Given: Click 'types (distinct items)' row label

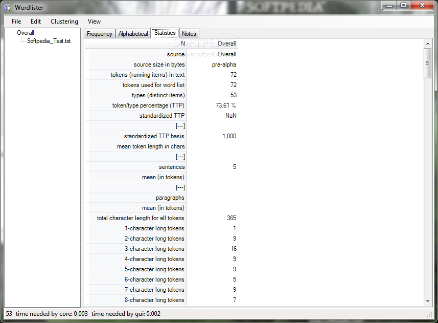Looking at the screenshot, I should point(158,95).
